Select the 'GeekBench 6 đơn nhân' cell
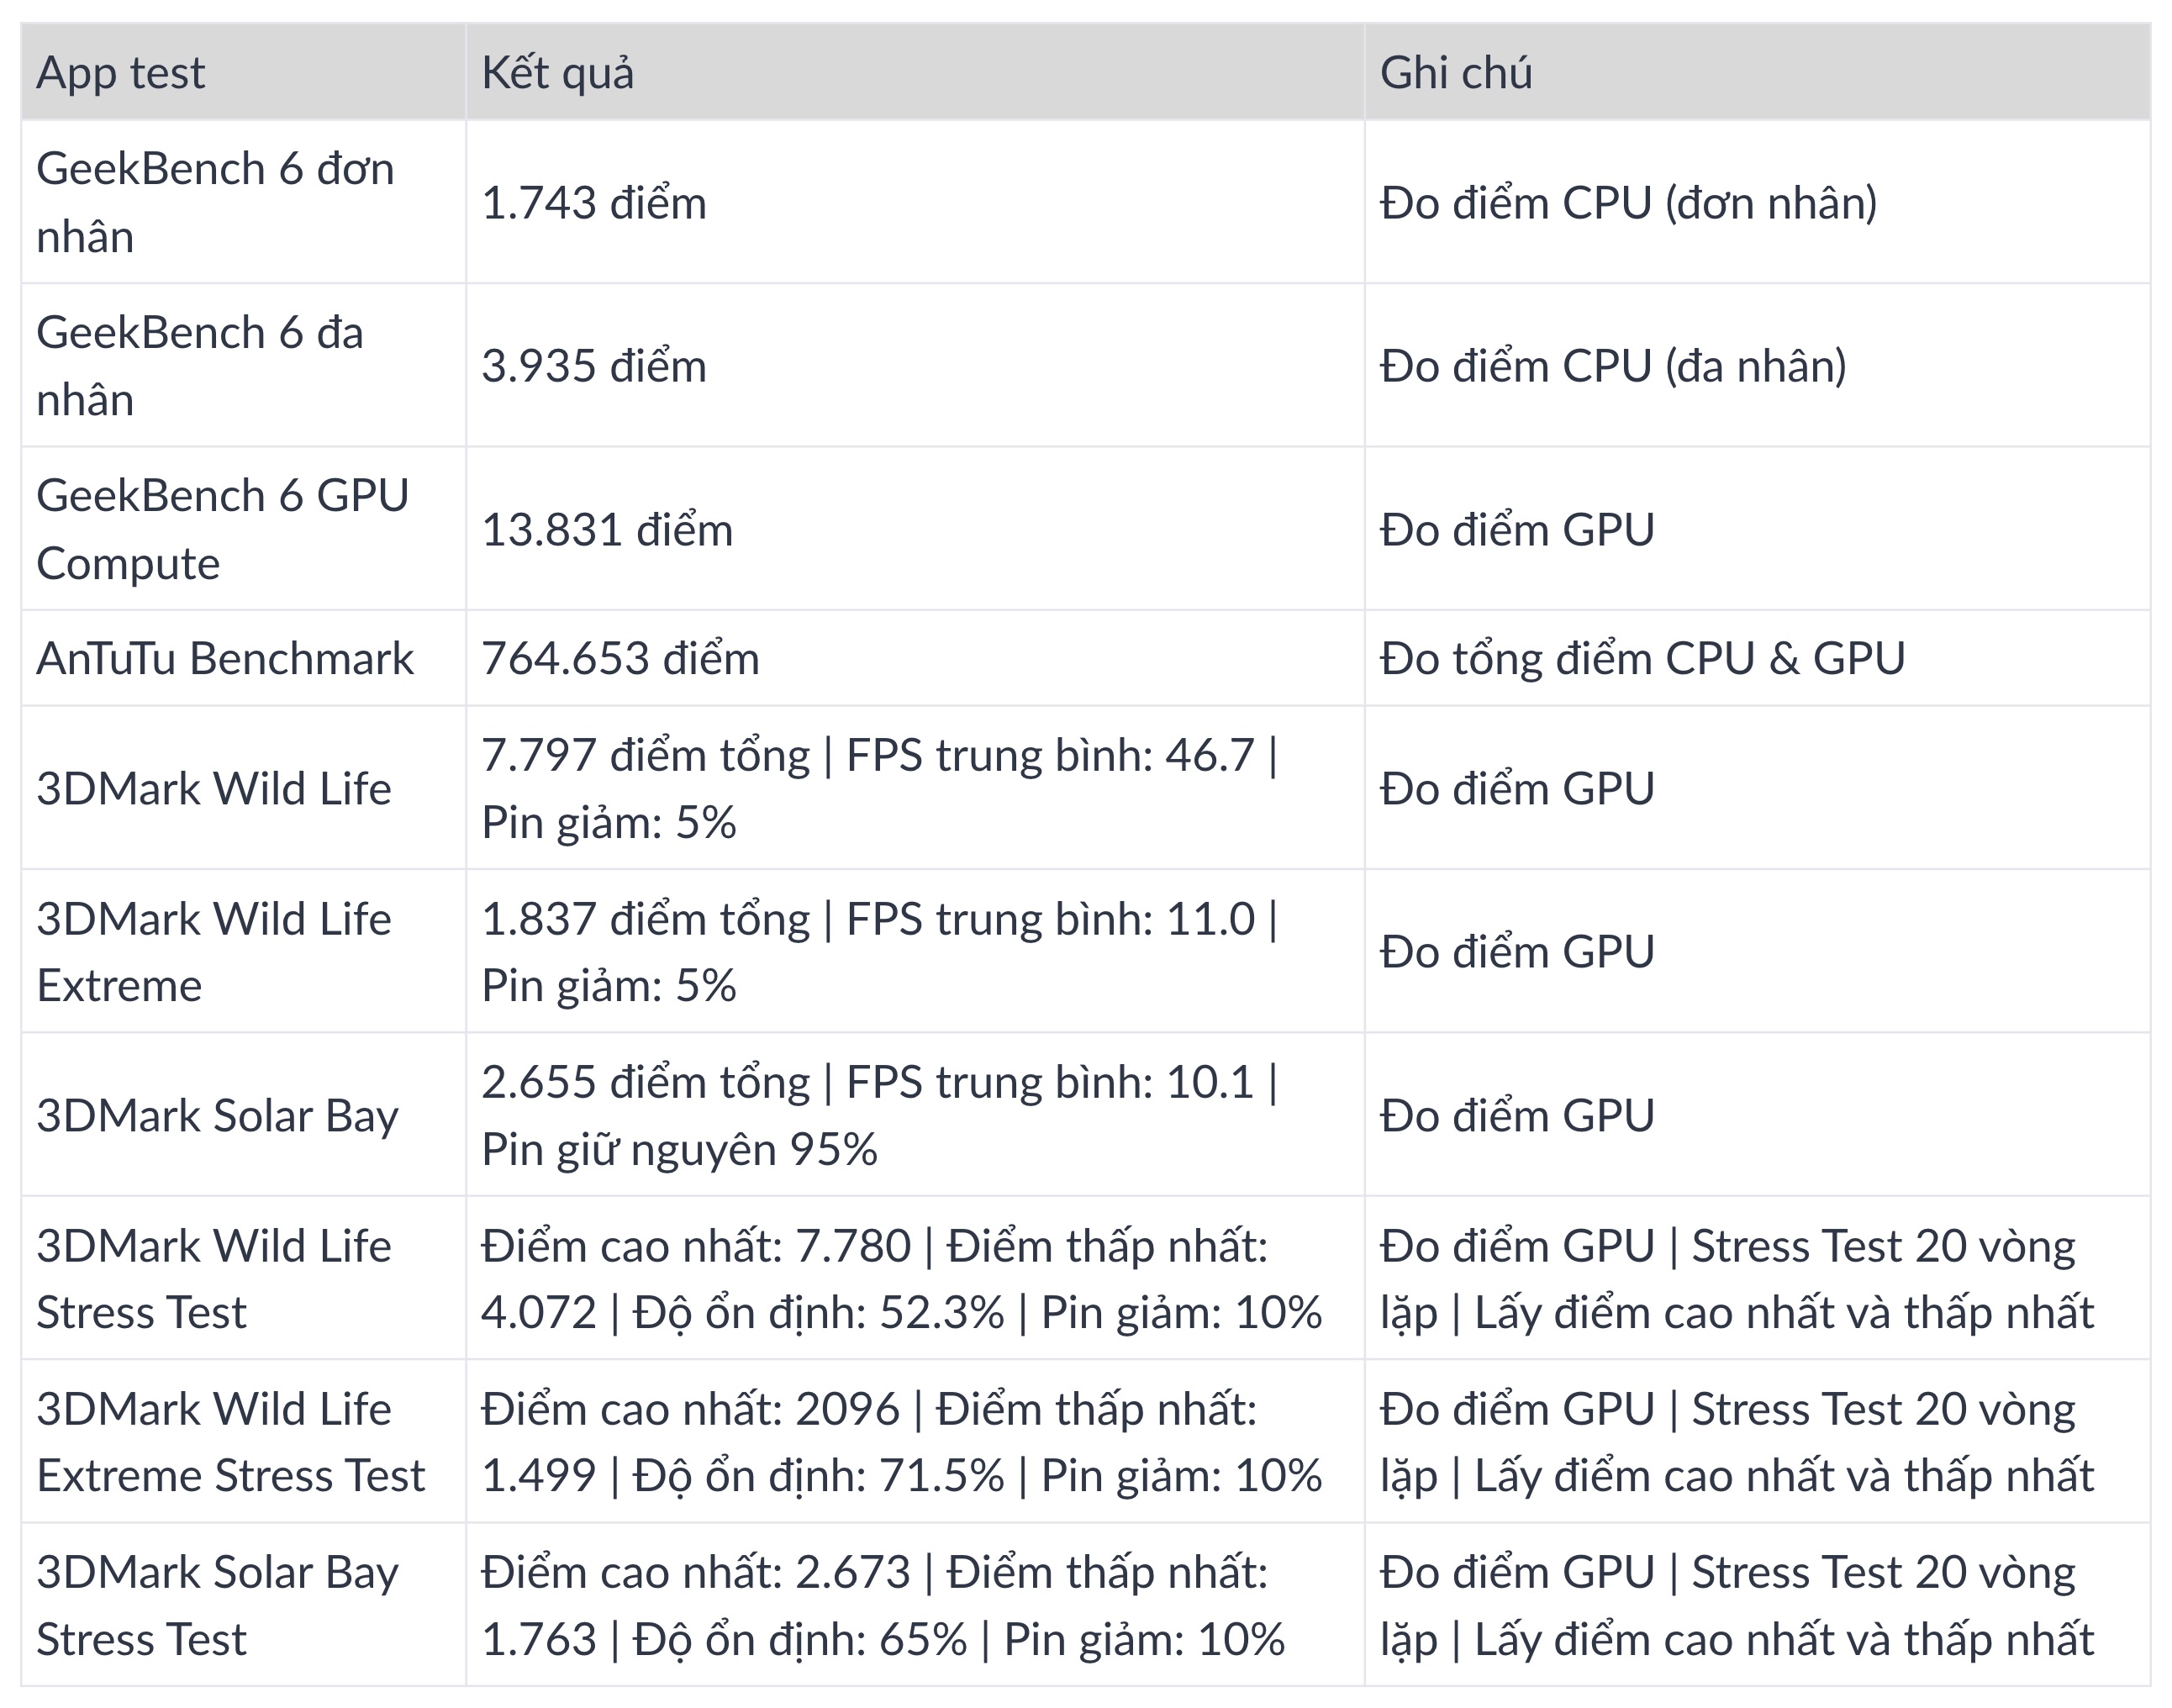2172x1708 pixels. [243, 202]
